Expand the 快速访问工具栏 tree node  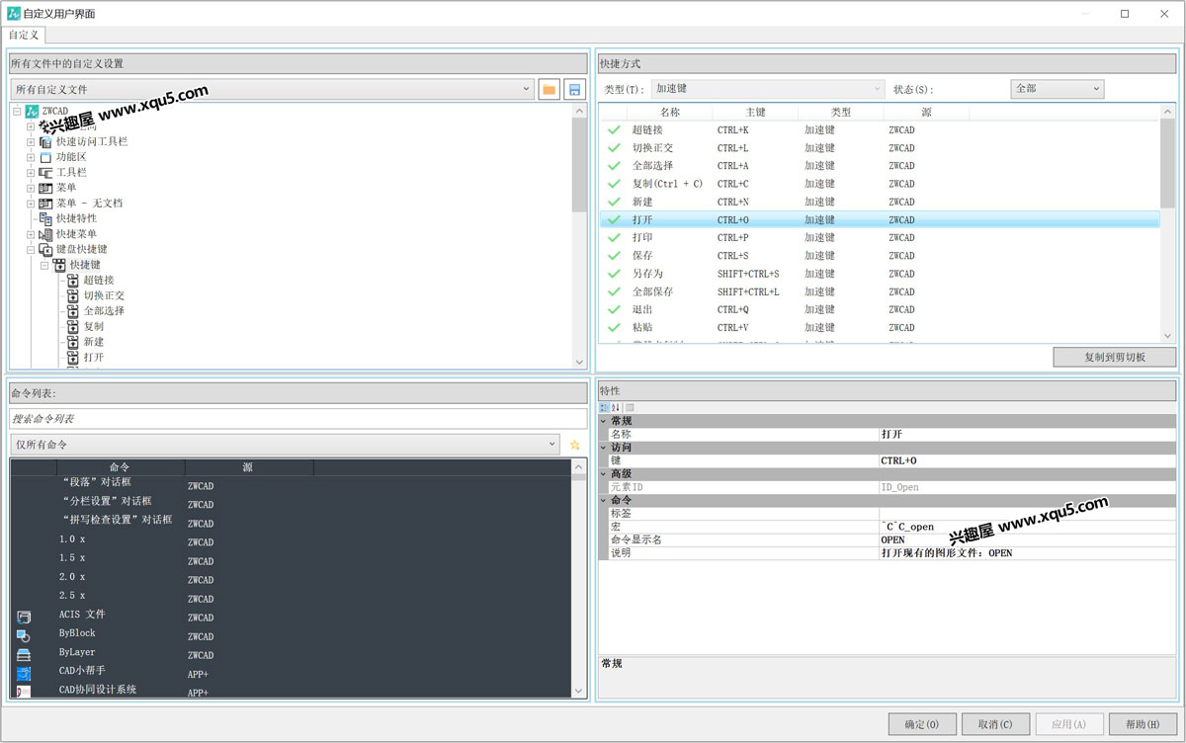(31, 141)
